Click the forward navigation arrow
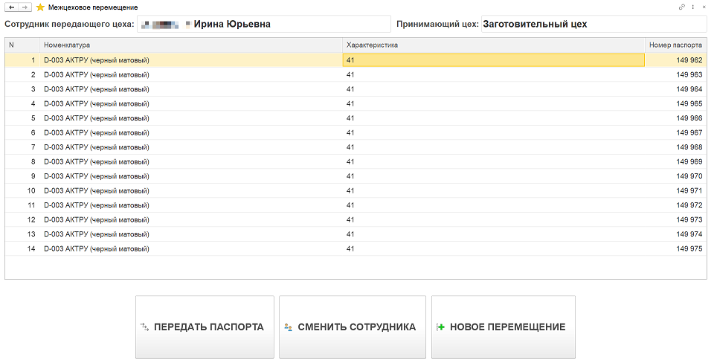This screenshot has height=363, width=714. tap(25, 7)
